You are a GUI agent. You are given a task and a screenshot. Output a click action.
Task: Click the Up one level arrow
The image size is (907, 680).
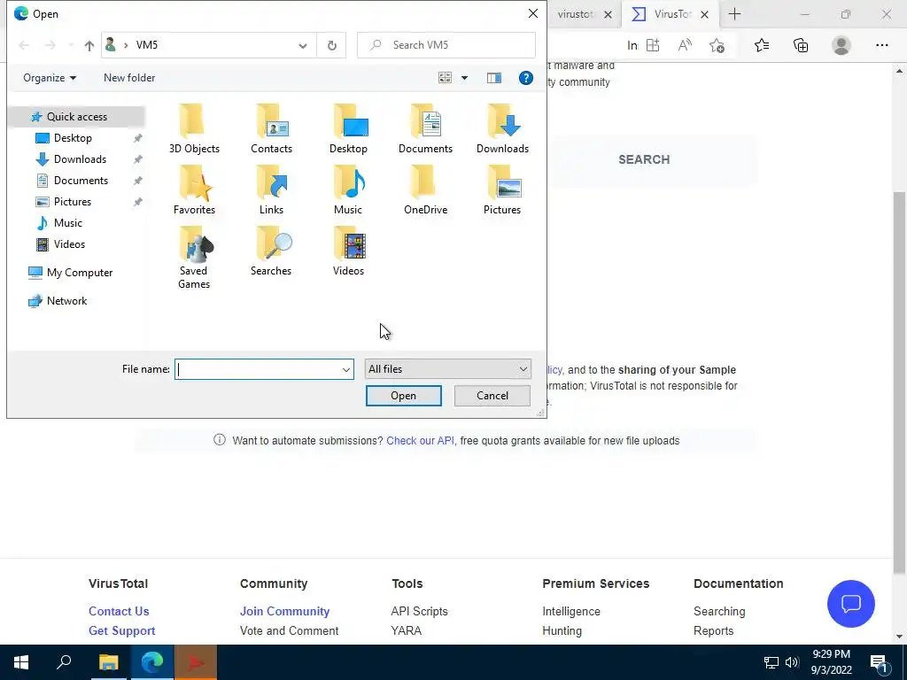[x=89, y=45]
